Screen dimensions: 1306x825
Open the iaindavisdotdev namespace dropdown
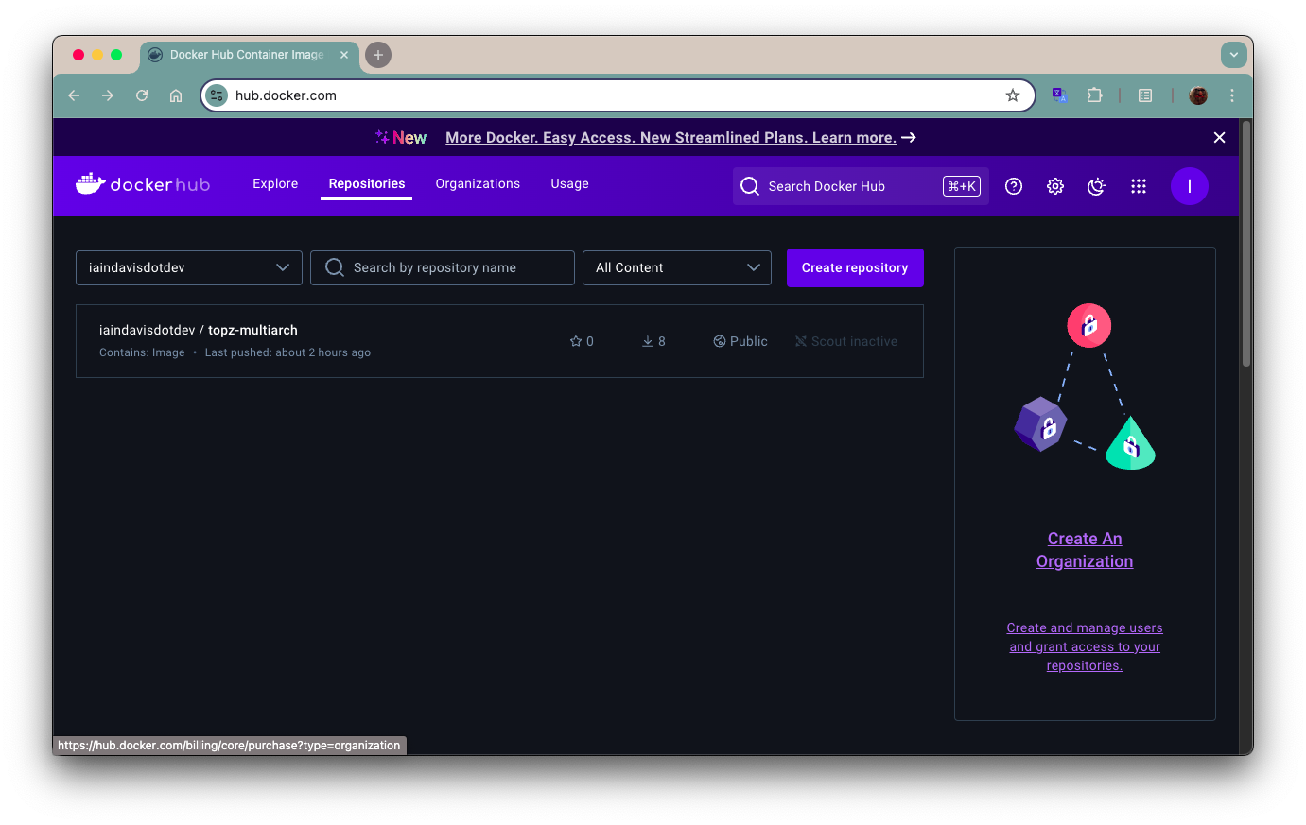click(x=189, y=267)
